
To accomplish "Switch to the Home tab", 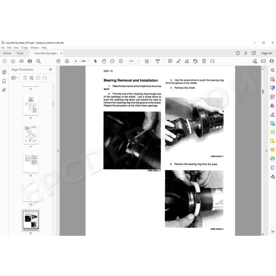I will pyautogui.click(x=7, y=53).
